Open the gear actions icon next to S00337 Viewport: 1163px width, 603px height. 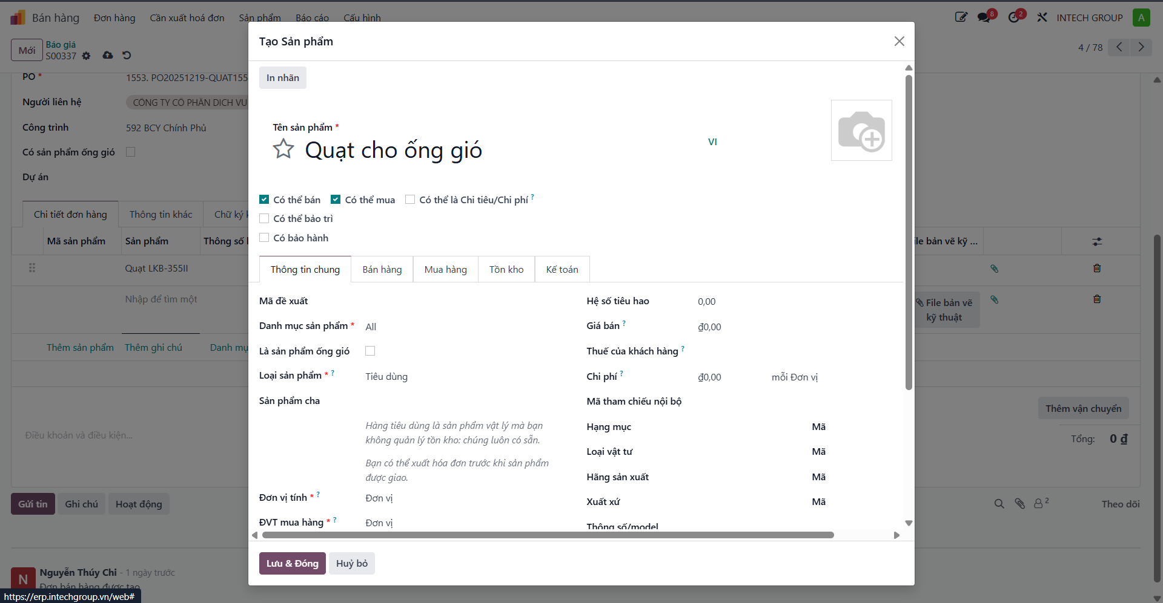click(86, 56)
